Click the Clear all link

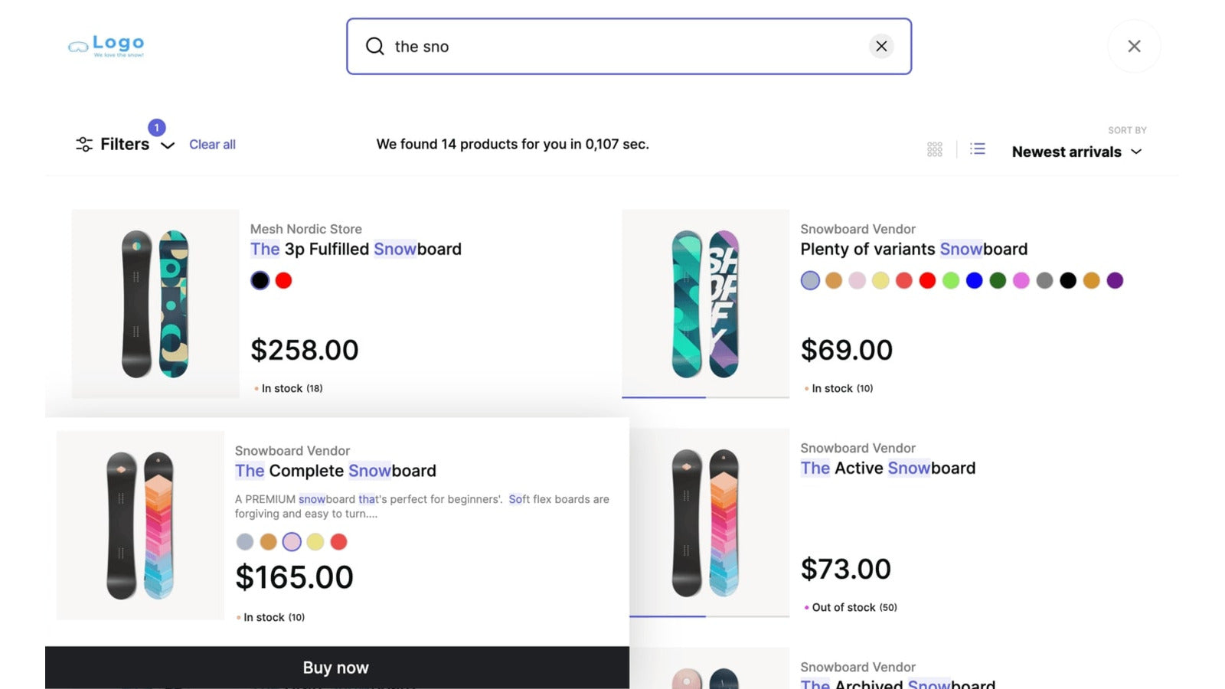pyautogui.click(x=212, y=144)
